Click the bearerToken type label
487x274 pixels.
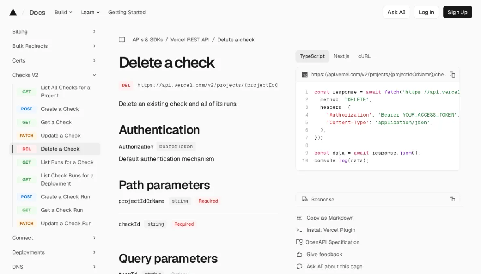176,147
